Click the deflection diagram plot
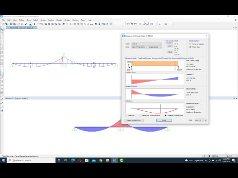This screenshot has width=238, height=178. 155,108
